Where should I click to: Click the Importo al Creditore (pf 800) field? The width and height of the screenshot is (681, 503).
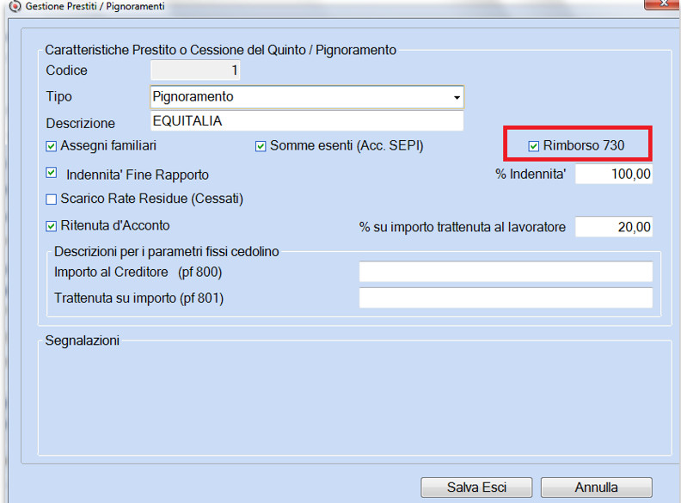[x=506, y=272]
